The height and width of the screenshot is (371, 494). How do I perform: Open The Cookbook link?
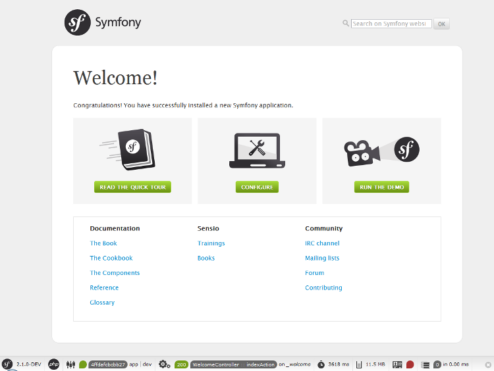coord(111,258)
